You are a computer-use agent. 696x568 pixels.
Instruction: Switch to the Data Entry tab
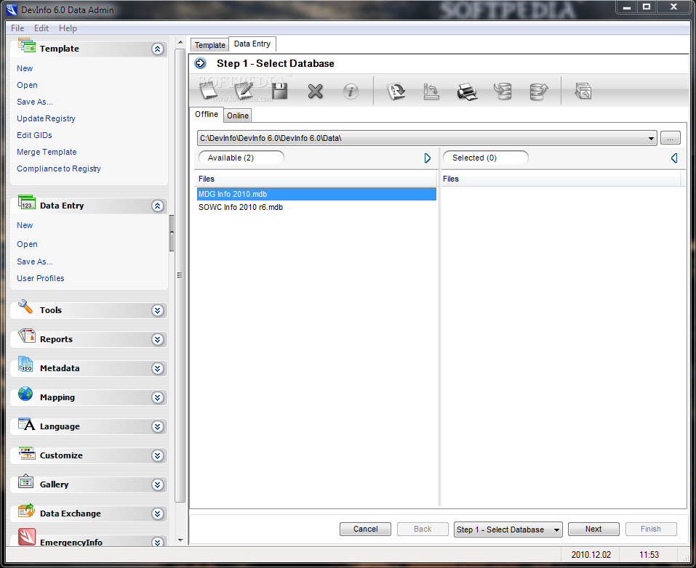coord(252,44)
